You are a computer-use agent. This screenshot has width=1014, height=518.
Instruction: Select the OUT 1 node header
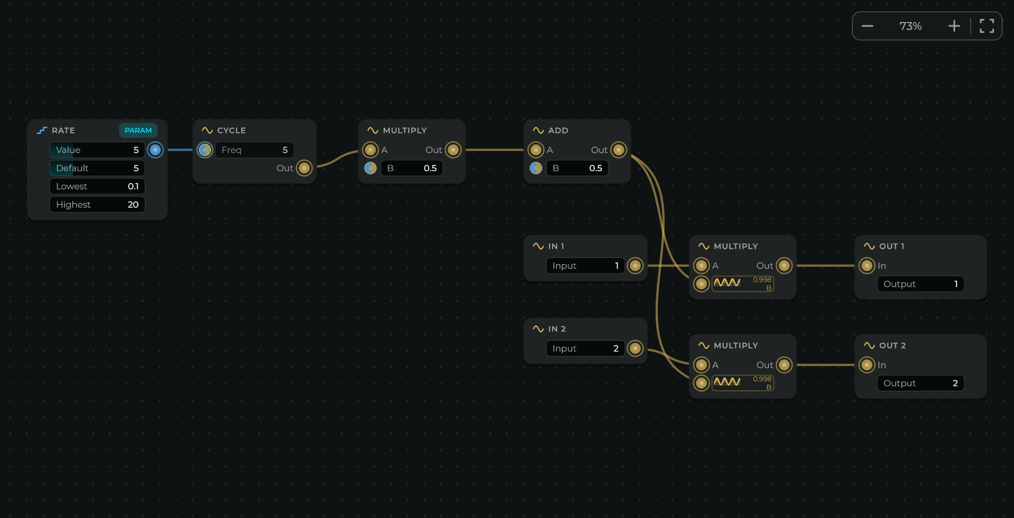coord(920,246)
